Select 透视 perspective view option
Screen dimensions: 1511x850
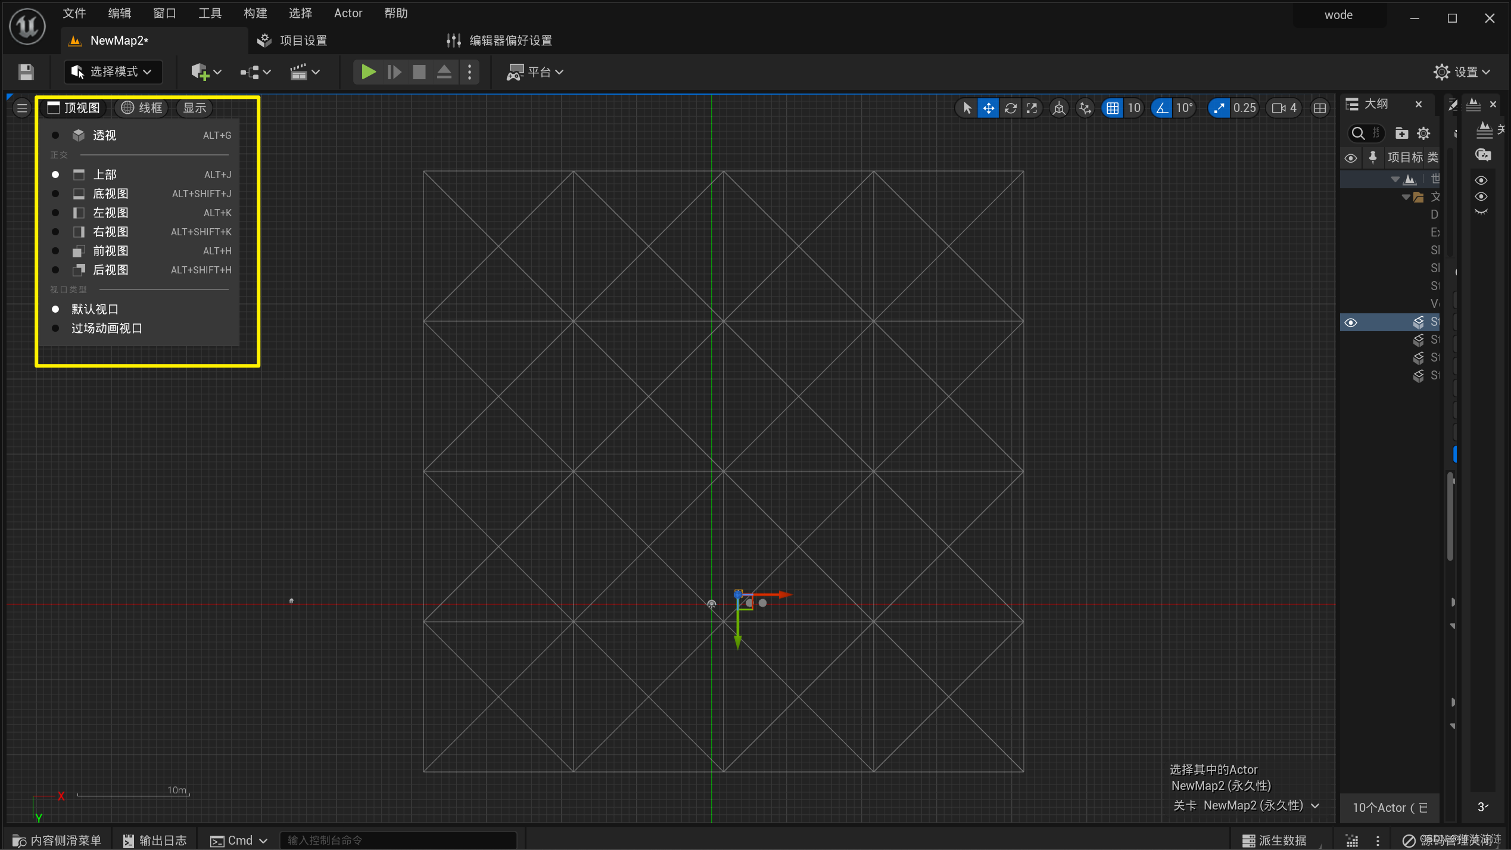tap(141, 135)
